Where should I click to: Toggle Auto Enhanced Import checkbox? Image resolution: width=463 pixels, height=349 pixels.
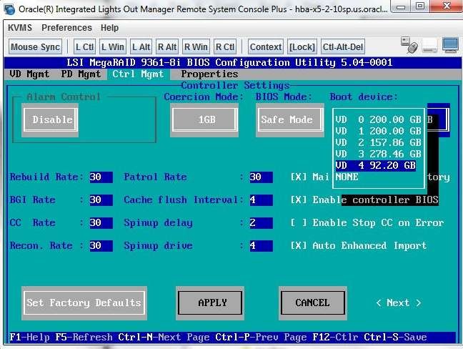299,245
